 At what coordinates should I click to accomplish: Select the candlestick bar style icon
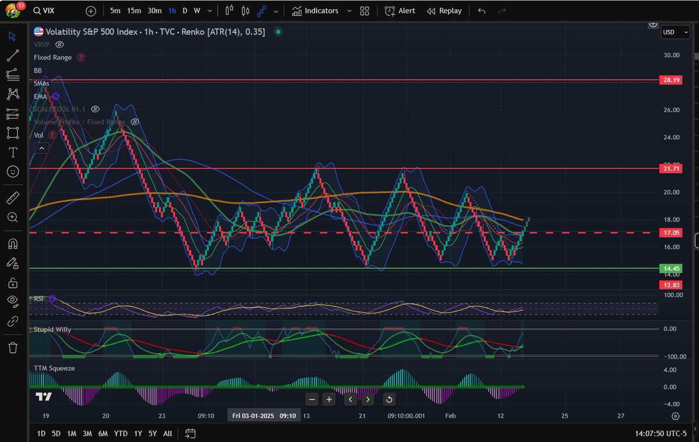229,10
